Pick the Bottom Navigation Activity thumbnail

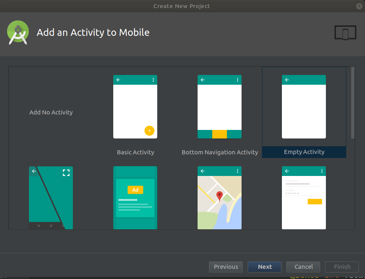[220, 107]
